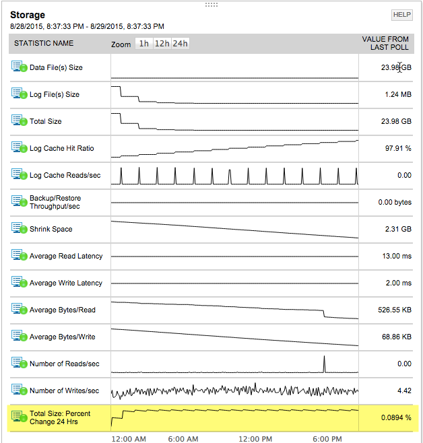The height and width of the screenshot is (443, 423).
Task: Open the Number of Reads/sec statistic
Action: click(65, 364)
